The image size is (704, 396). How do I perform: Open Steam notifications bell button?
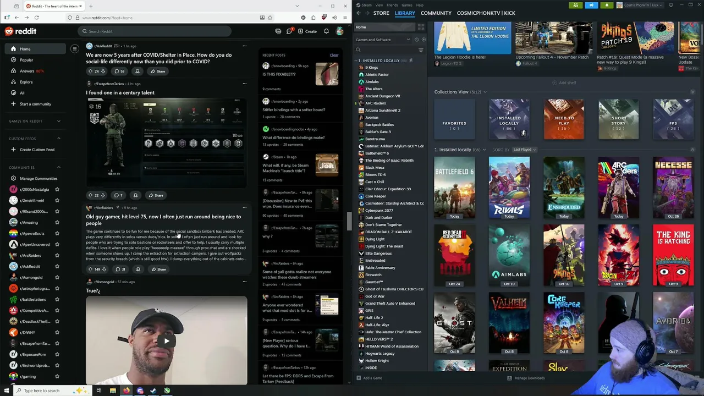pos(607,5)
